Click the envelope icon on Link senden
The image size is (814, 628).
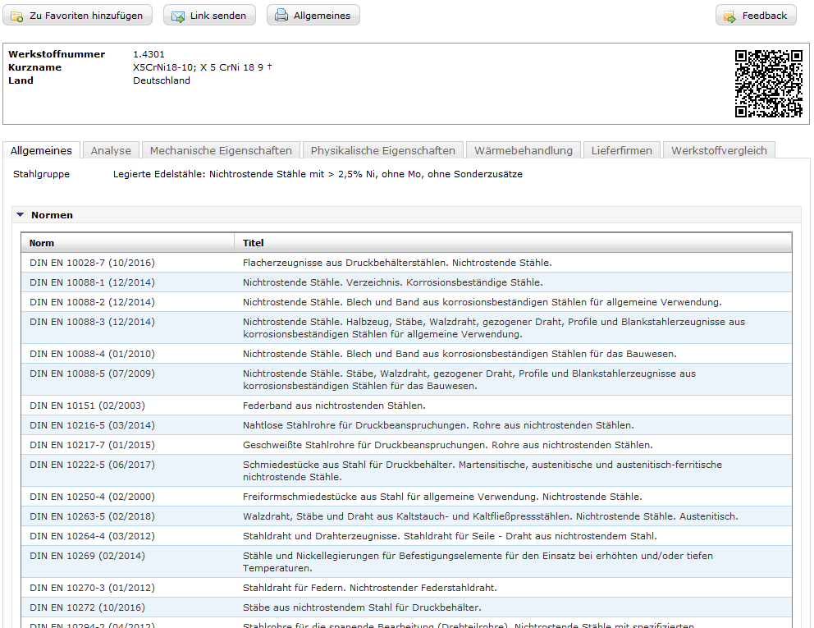point(177,16)
